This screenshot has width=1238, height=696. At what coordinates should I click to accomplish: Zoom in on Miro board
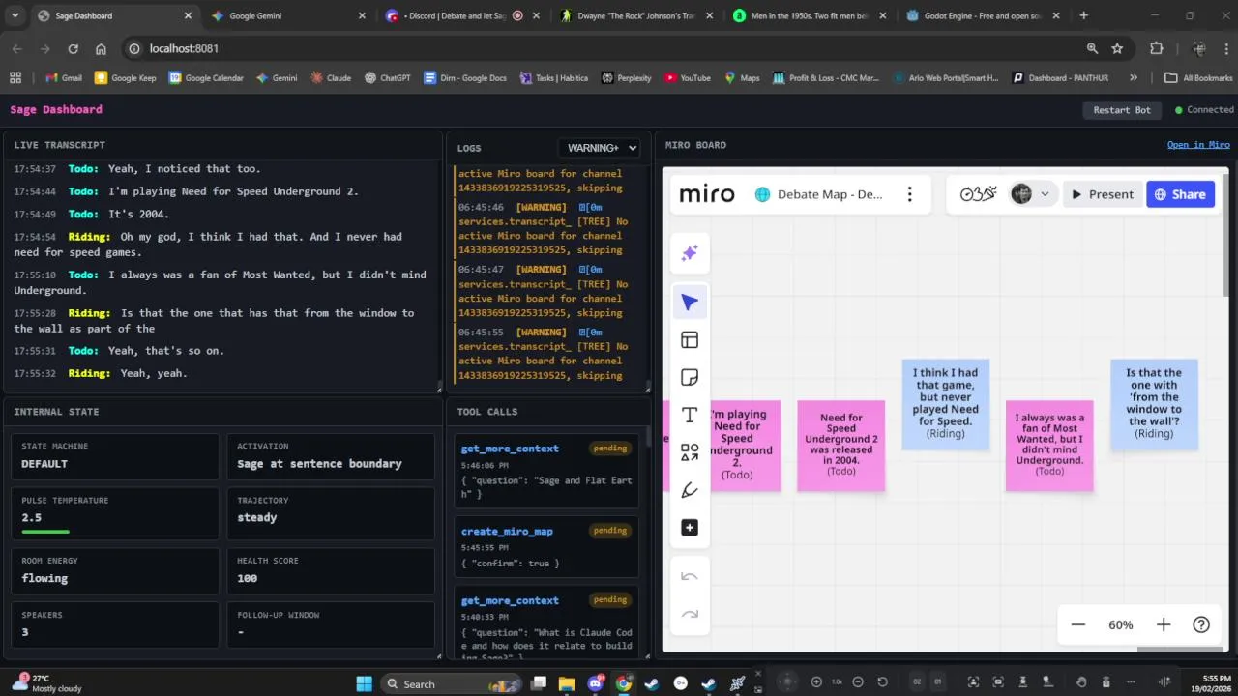click(x=1164, y=625)
